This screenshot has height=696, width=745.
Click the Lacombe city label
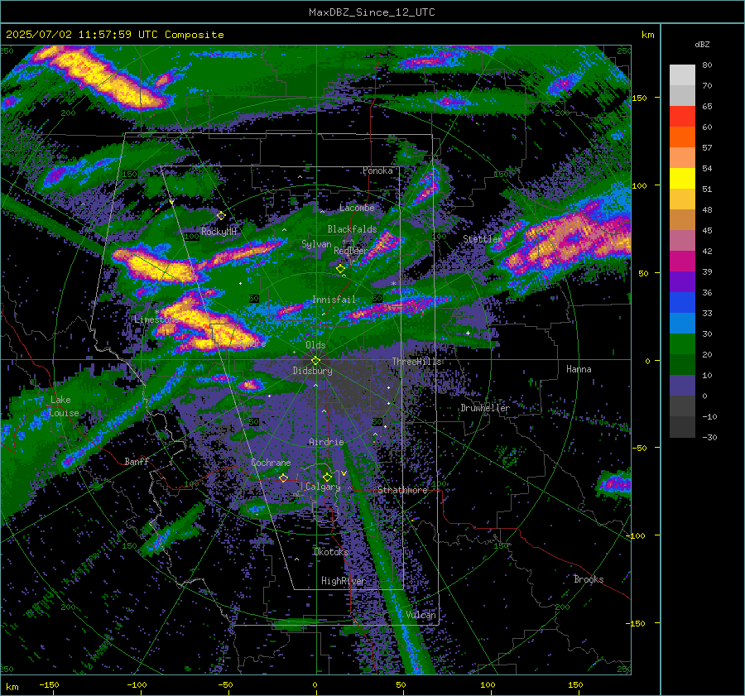click(357, 208)
